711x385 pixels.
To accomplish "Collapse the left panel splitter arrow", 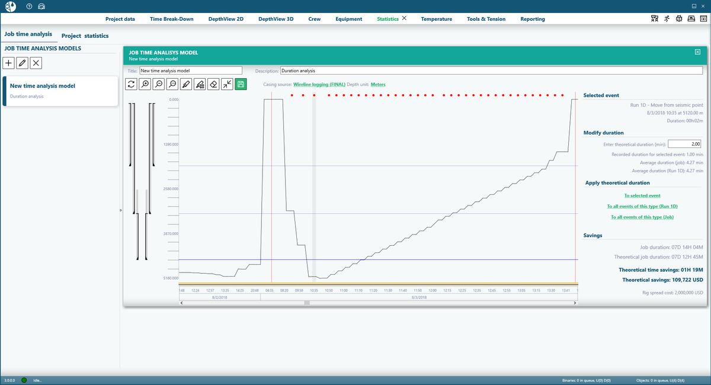I will pos(120,210).
